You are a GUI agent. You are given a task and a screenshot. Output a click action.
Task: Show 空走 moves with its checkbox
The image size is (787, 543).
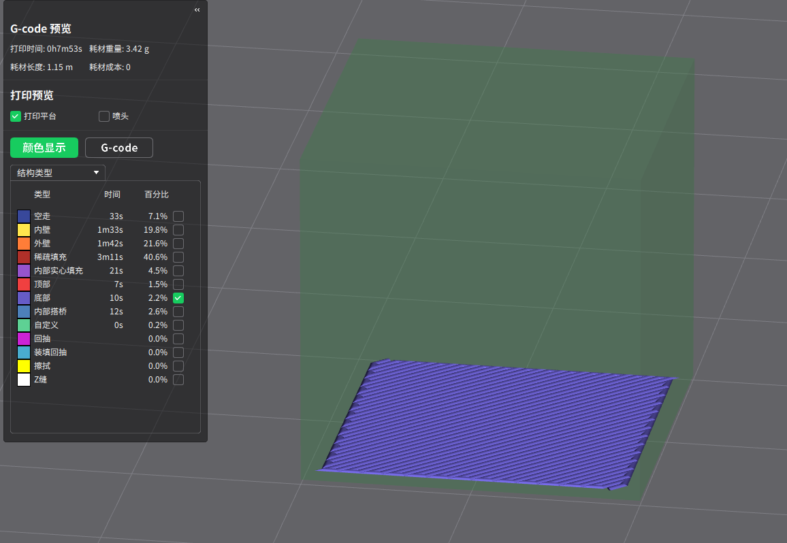click(x=178, y=216)
